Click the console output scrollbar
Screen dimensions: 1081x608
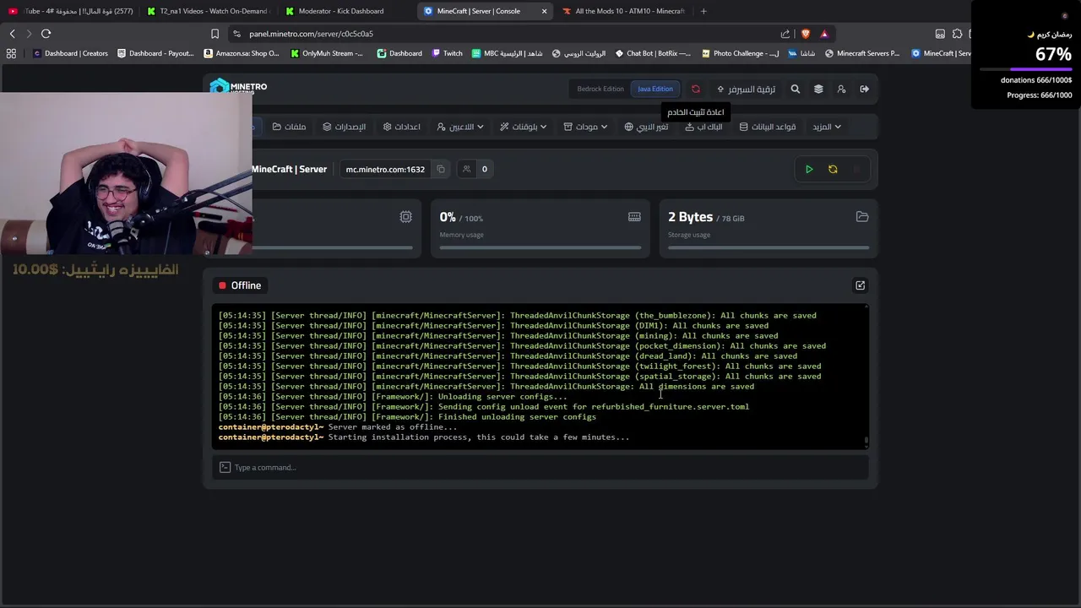pyautogui.click(x=866, y=441)
